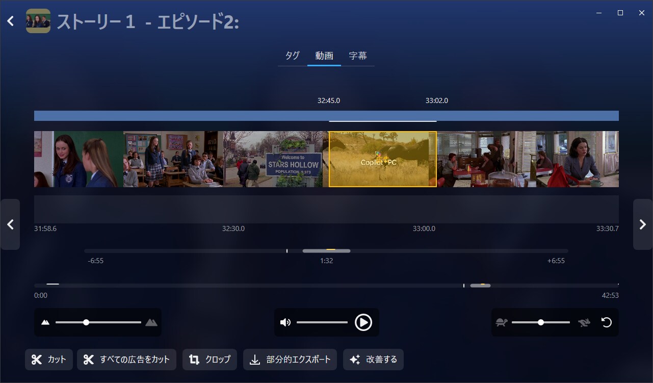
Task: Click the thumbnail of two girls talking
Action: (79, 159)
